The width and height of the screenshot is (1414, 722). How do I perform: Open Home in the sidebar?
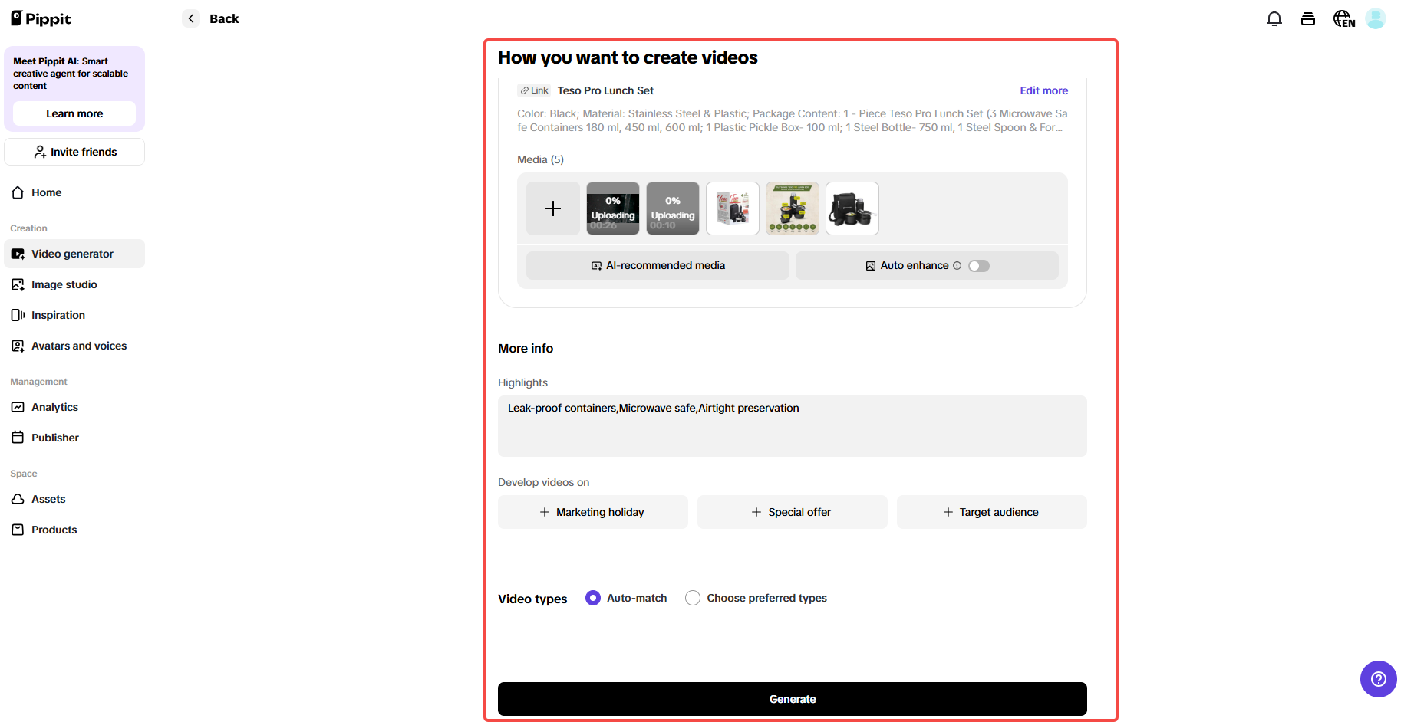[74, 192]
